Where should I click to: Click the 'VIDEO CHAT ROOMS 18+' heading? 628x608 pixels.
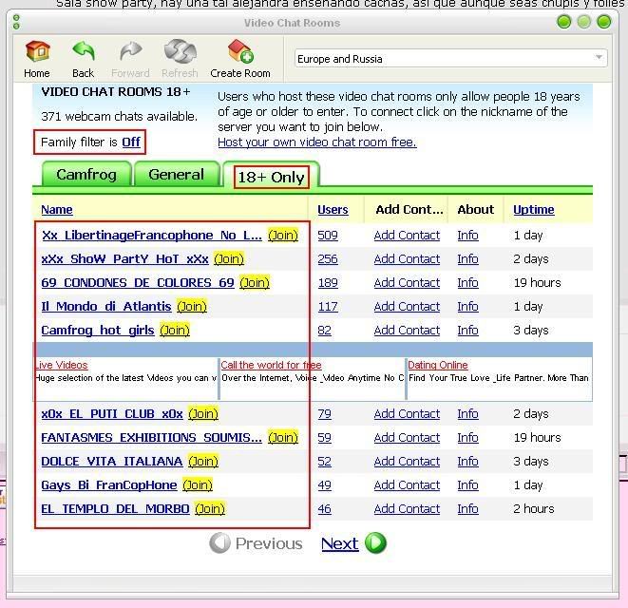(116, 92)
